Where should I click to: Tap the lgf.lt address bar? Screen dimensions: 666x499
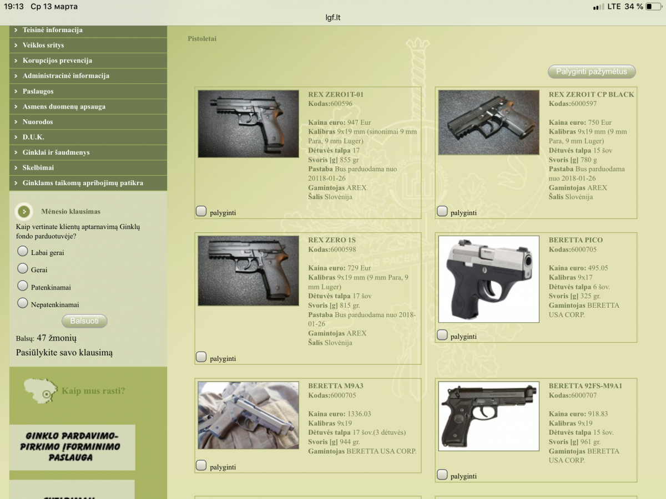pos(333,17)
